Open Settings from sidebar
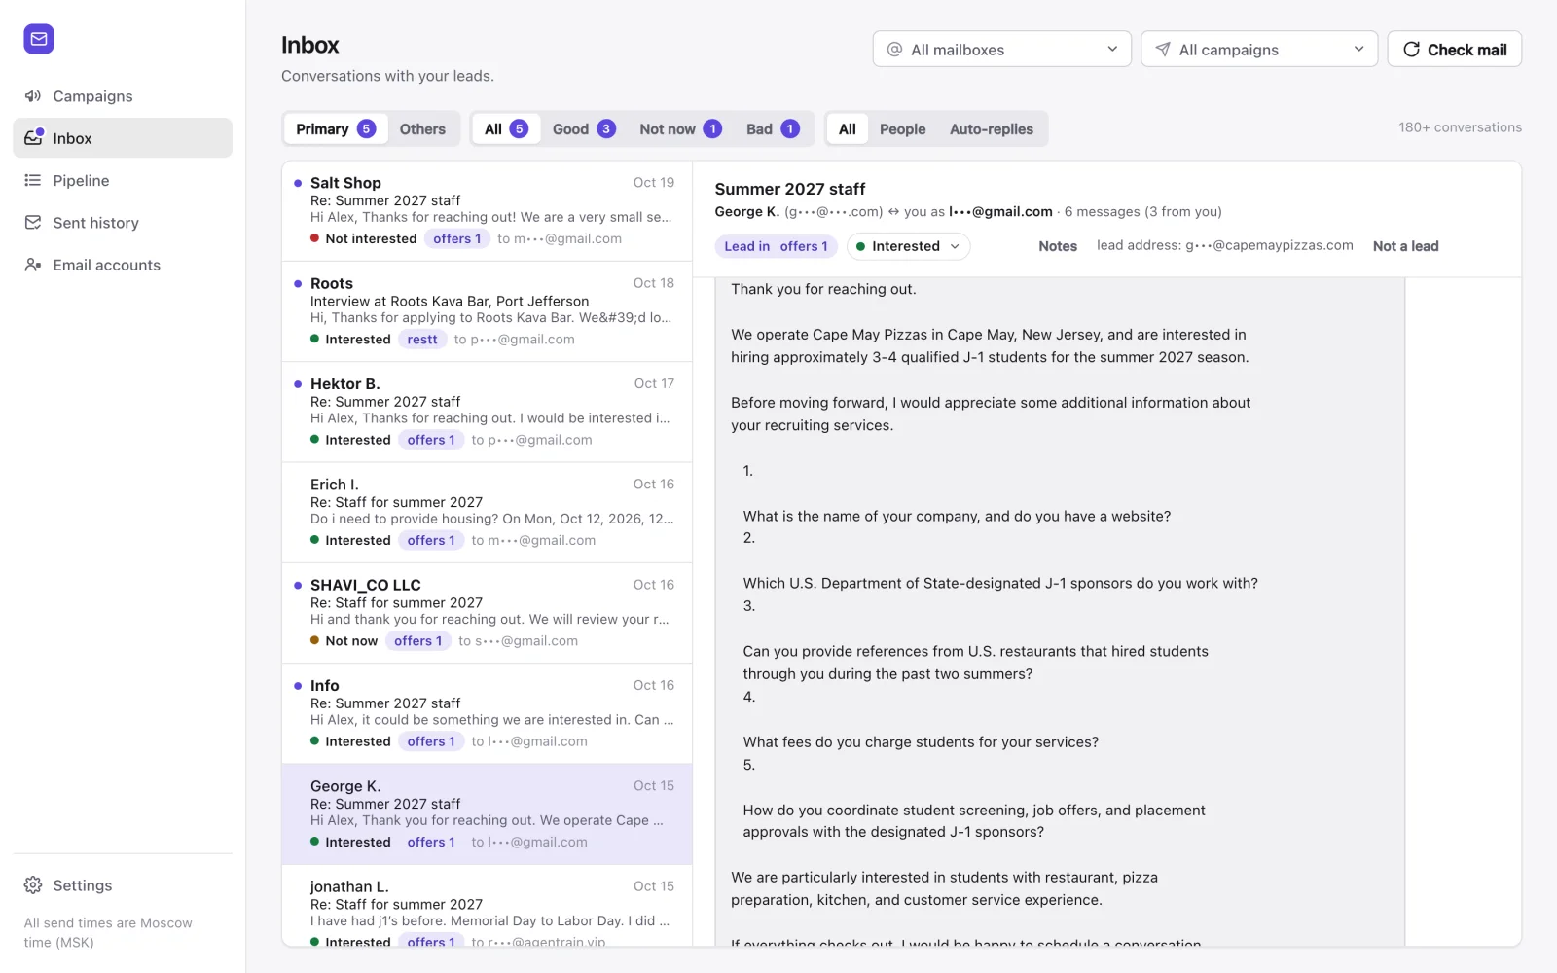The height and width of the screenshot is (973, 1557). point(123,885)
